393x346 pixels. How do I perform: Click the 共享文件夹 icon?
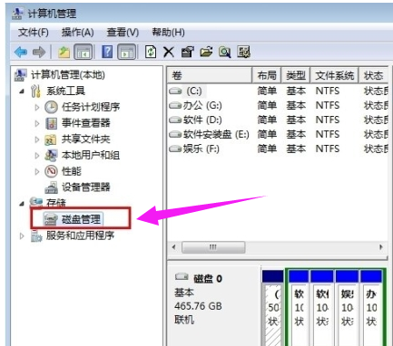(51, 139)
